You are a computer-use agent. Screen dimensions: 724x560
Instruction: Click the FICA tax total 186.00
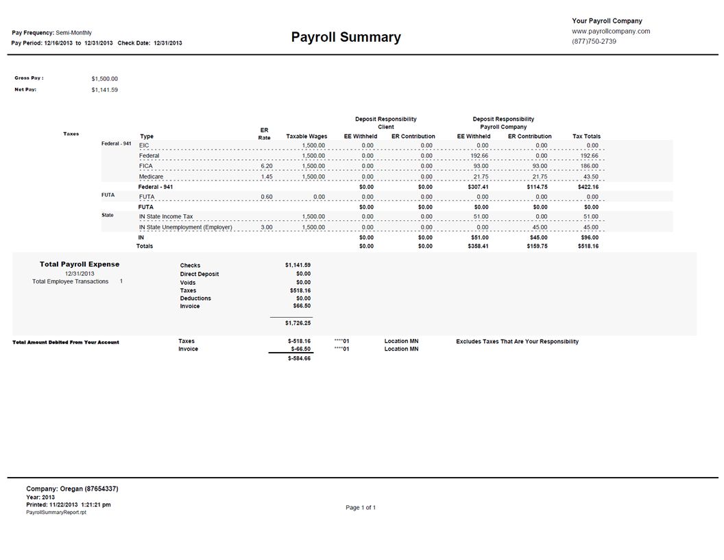[x=589, y=166]
